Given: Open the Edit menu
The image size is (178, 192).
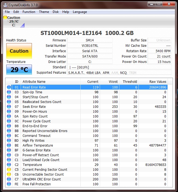Looking at the screenshot, I should [x=16, y=12].
